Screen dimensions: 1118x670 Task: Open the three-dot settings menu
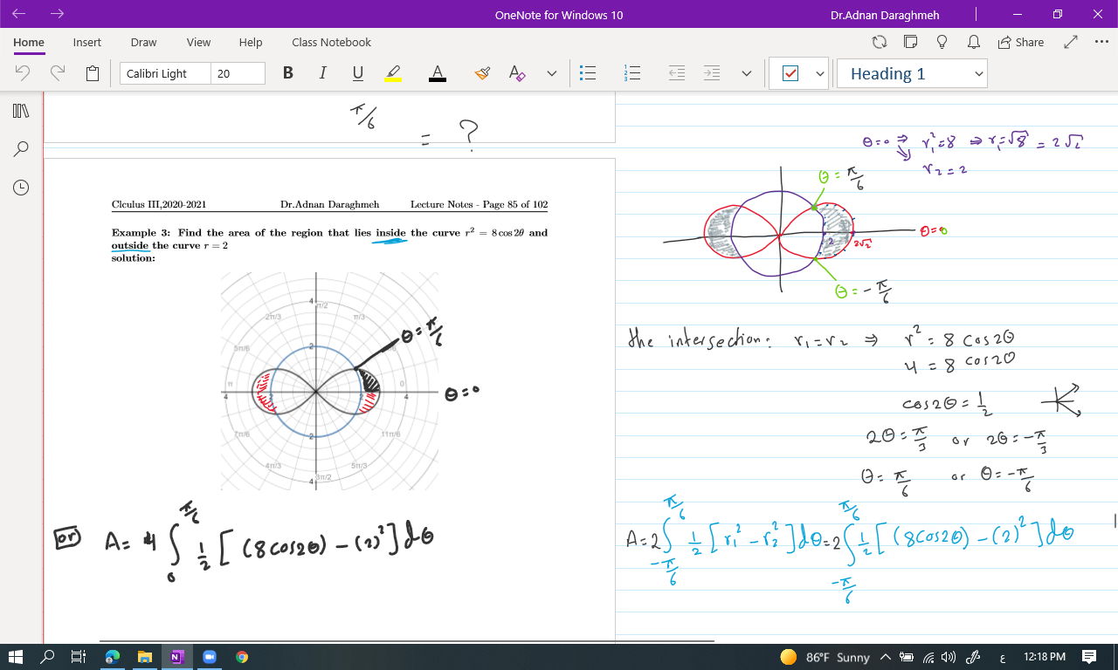pos(1101,42)
